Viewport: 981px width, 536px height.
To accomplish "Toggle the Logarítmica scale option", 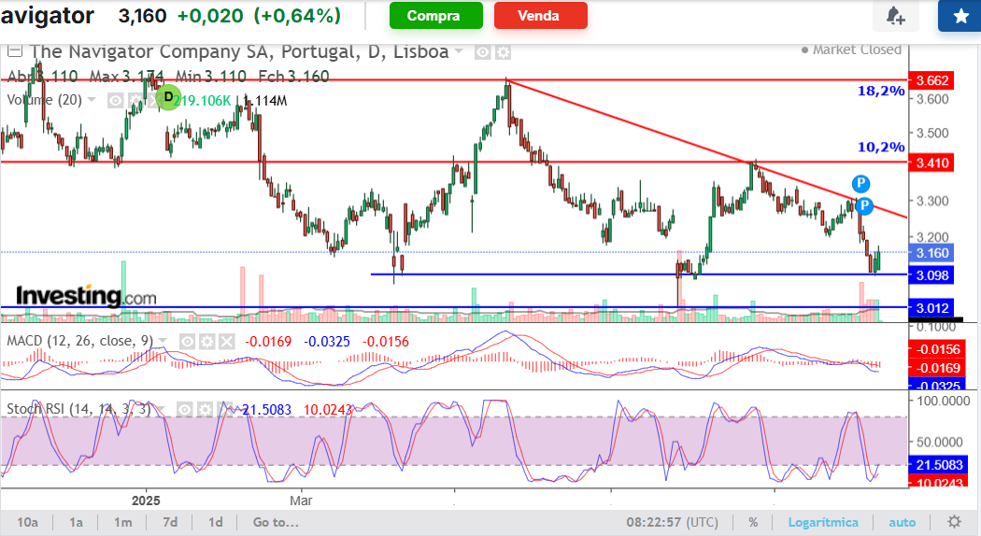I will tap(823, 522).
